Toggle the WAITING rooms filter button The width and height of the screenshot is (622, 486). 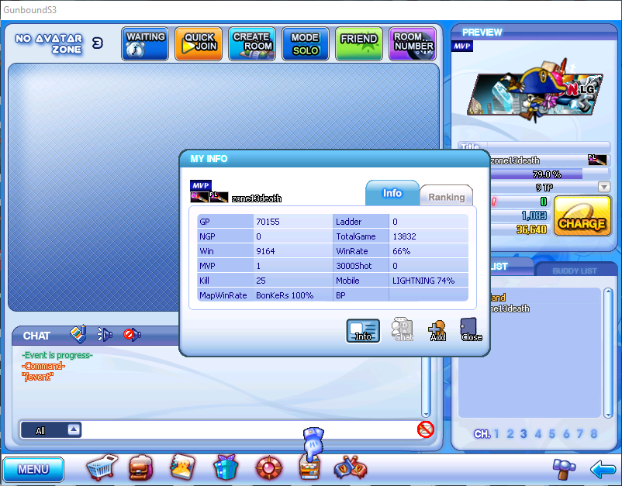pyautogui.click(x=145, y=43)
